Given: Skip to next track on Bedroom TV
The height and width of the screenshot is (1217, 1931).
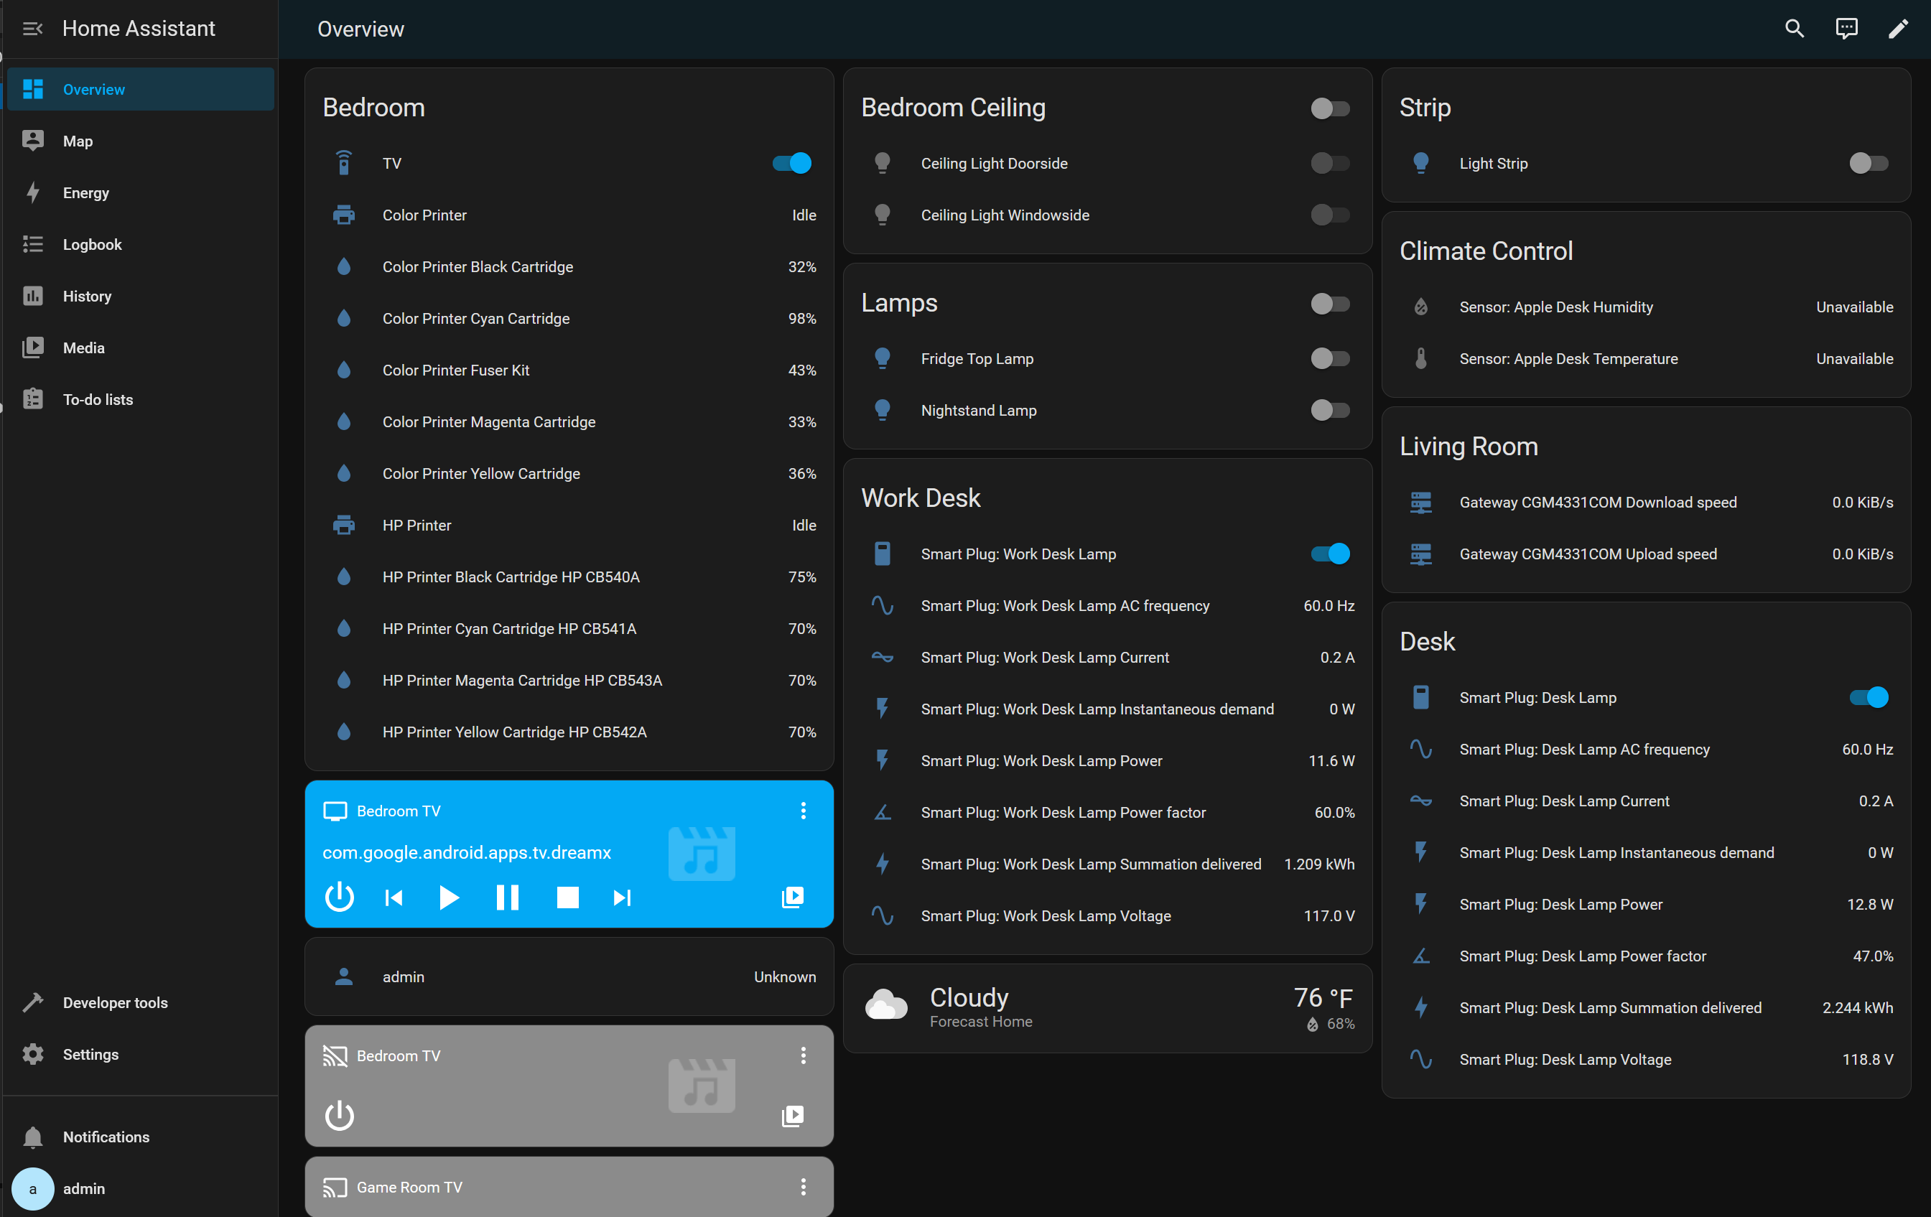Looking at the screenshot, I should click(623, 897).
